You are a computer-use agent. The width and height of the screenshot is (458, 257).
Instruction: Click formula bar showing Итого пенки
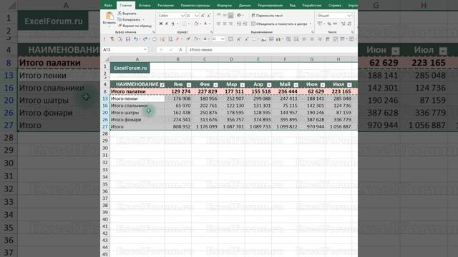point(272,50)
